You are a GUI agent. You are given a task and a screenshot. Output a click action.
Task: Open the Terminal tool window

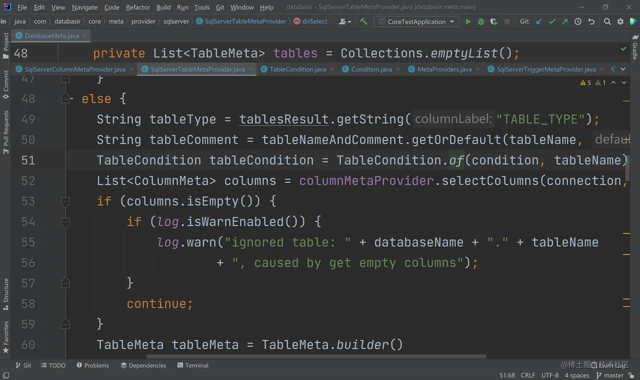tap(193, 365)
